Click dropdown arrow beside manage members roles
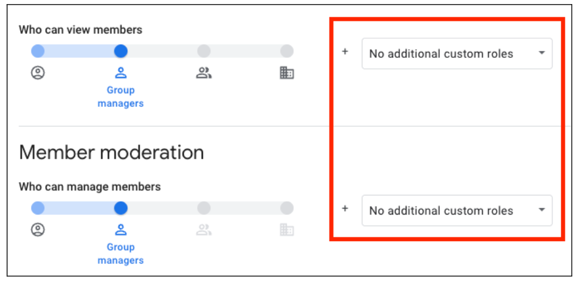 [x=541, y=210]
